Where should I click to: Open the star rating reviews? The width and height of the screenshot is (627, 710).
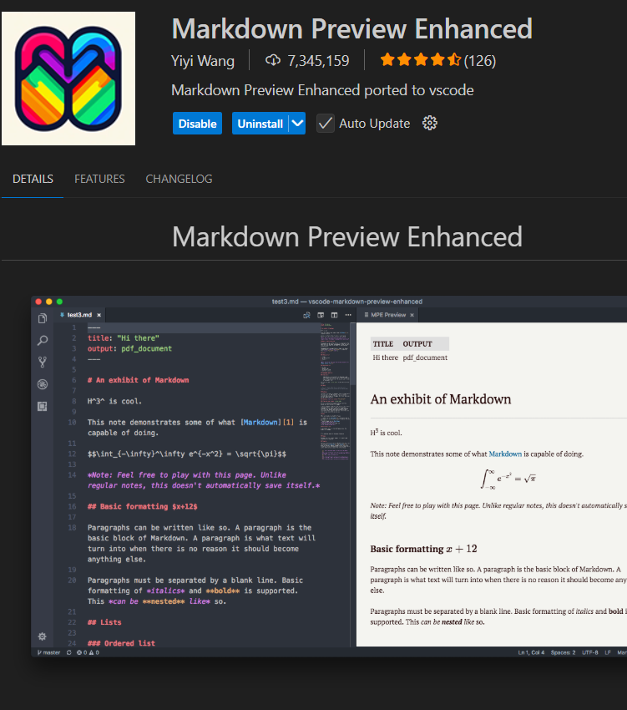tap(421, 60)
